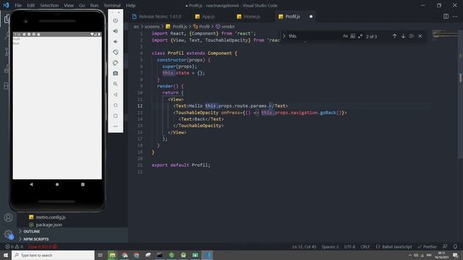Toggle Find in Selection

pyautogui.click(x=412, y=36)
